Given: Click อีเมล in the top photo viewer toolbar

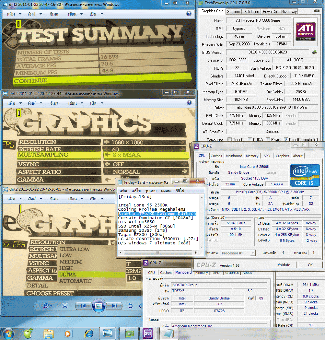Looking at the screenshot, I should 54,14.
